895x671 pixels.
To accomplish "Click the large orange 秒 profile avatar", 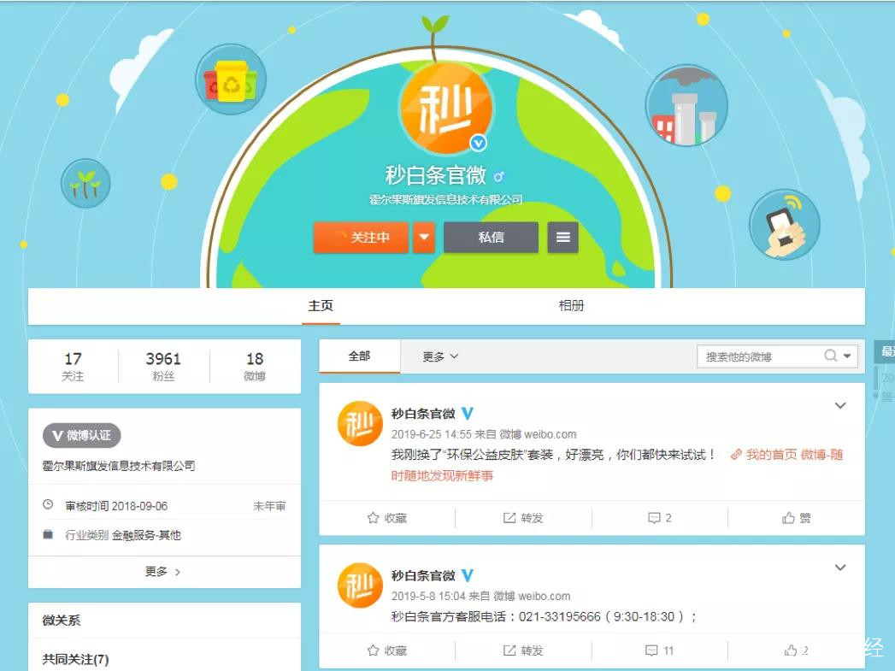I will 445,109.
